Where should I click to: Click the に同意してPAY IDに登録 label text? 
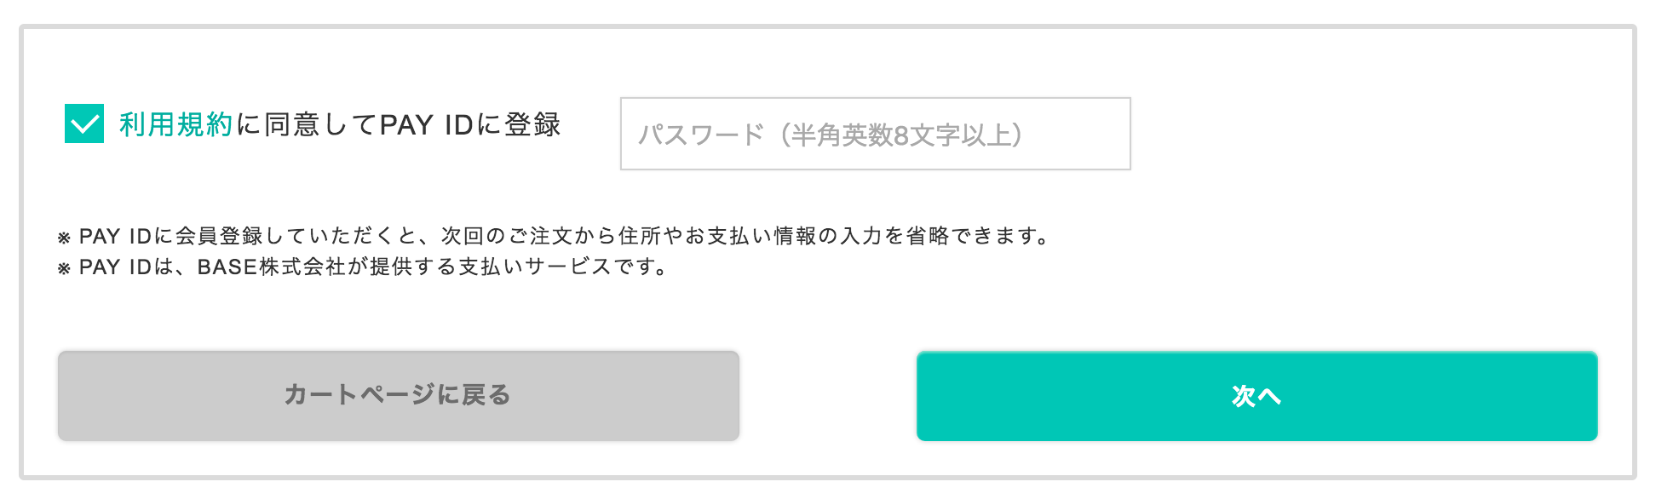[398, 124]
